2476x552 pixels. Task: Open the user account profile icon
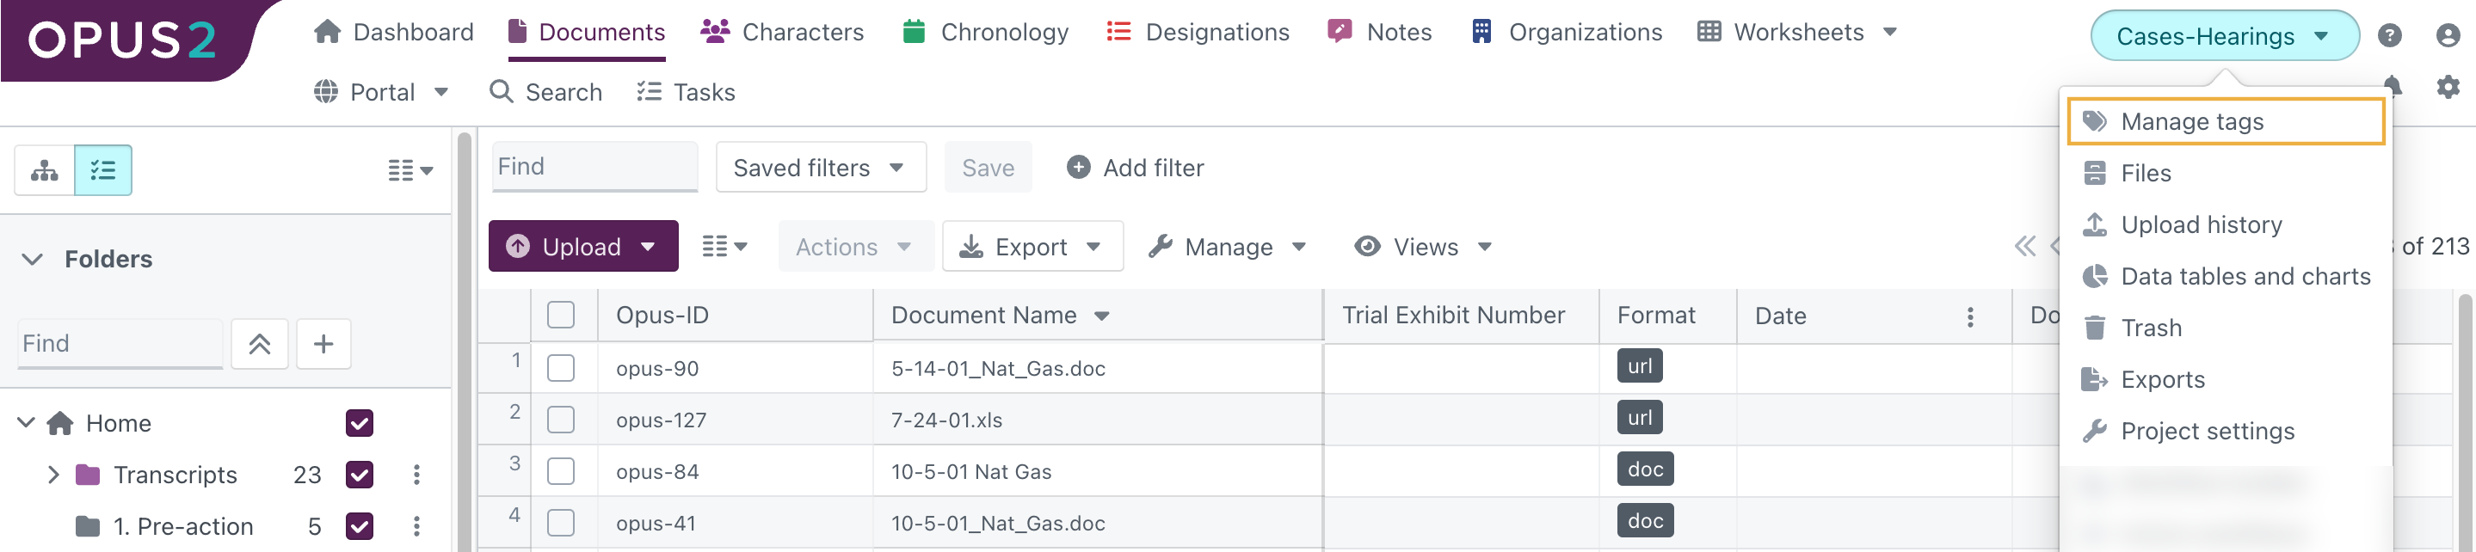(x=2447, y=35)
